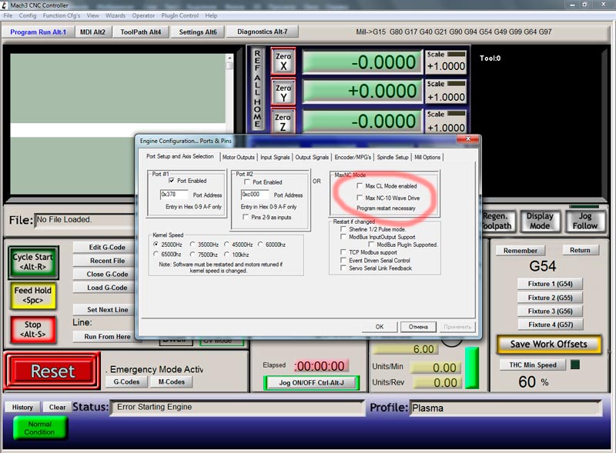This screenshot has height=453, width=616.
Task: Click OK in Engine Configuration dialog
Action: click(380, 327)
